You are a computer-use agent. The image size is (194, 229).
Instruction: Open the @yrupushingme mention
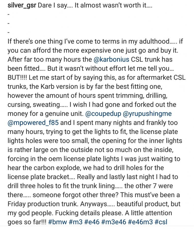point(147,114)
